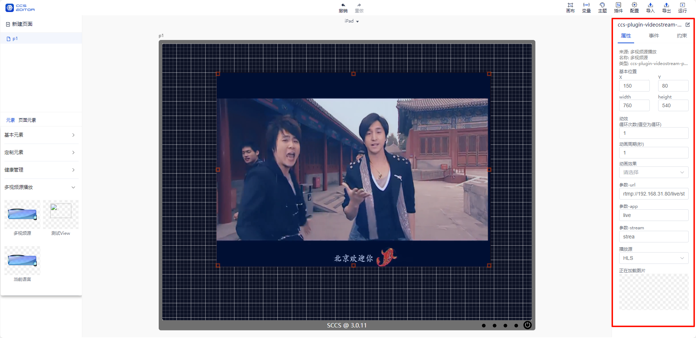Click the X position field
Screen dimensions: 696x338
point(634,86)
